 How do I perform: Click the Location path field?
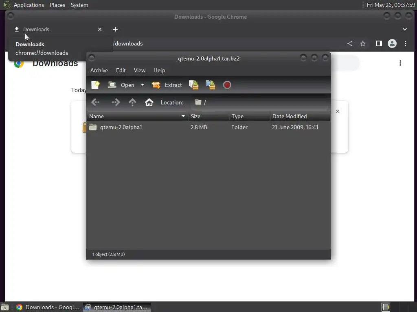click(x=259, y=102)
